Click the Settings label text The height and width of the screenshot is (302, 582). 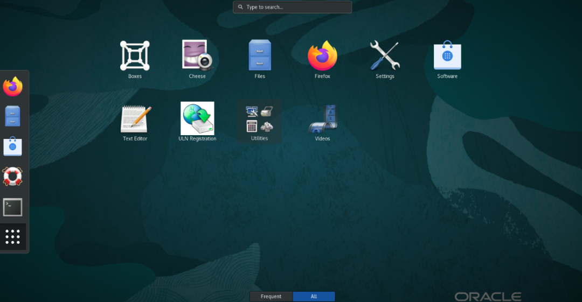point(385,76)
